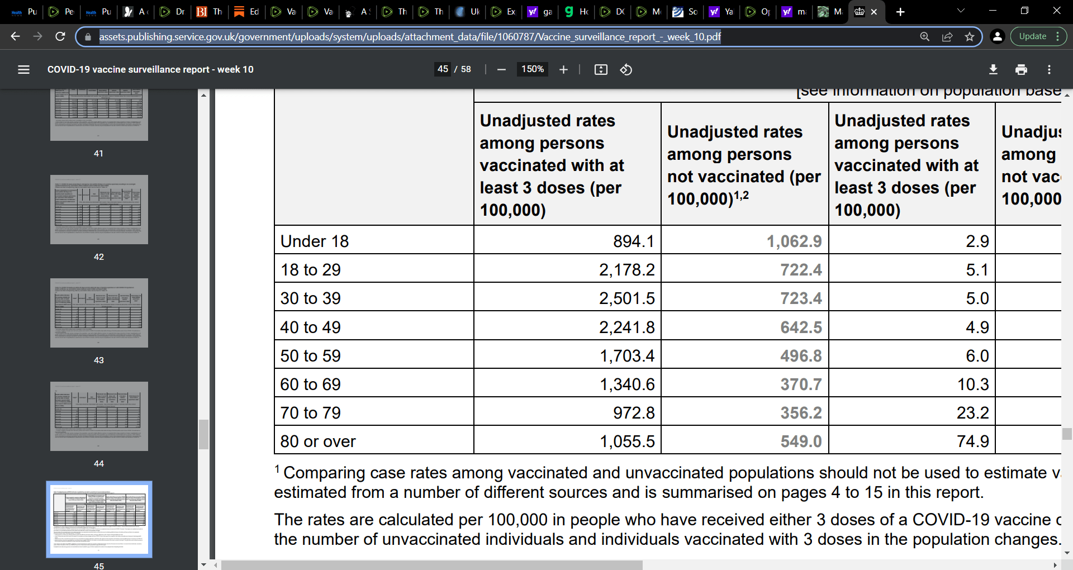
Task: Open the browser zoom magnifier icon
Action: point(925,37)
